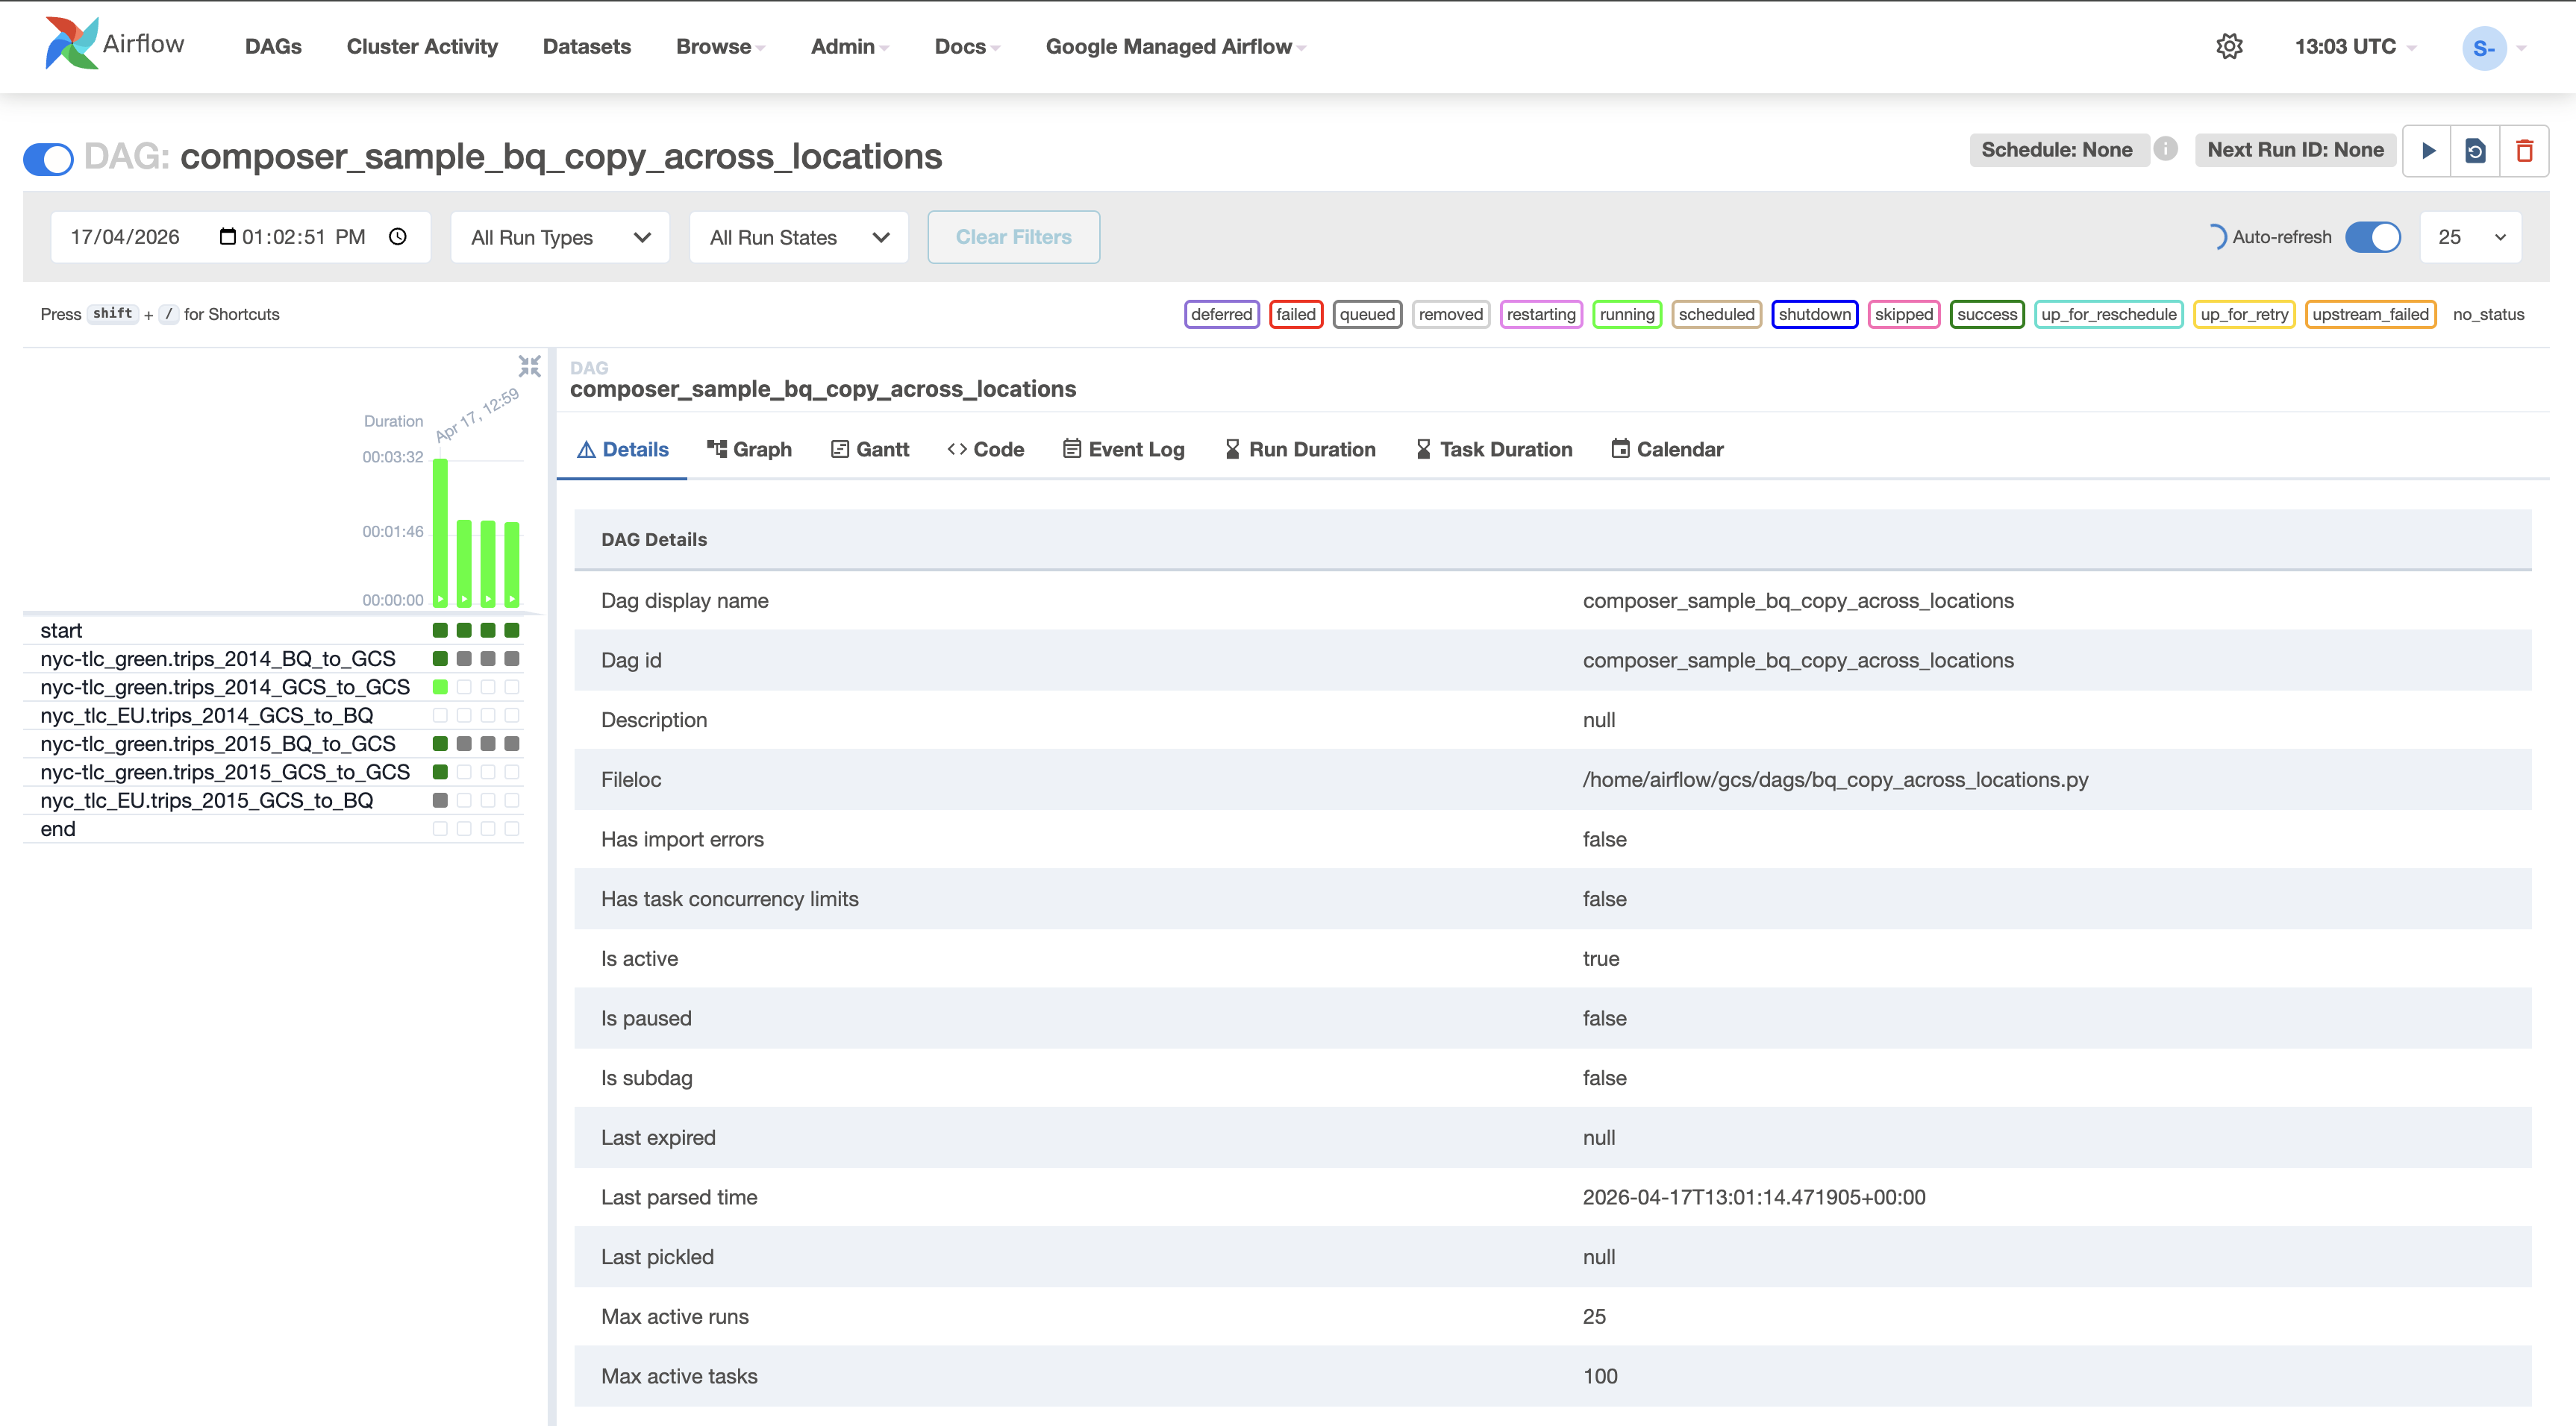The image size is (2576, 1426).
Task: Pause the DAG with the toggle next to its title
Action: click(x=49, y=158)
